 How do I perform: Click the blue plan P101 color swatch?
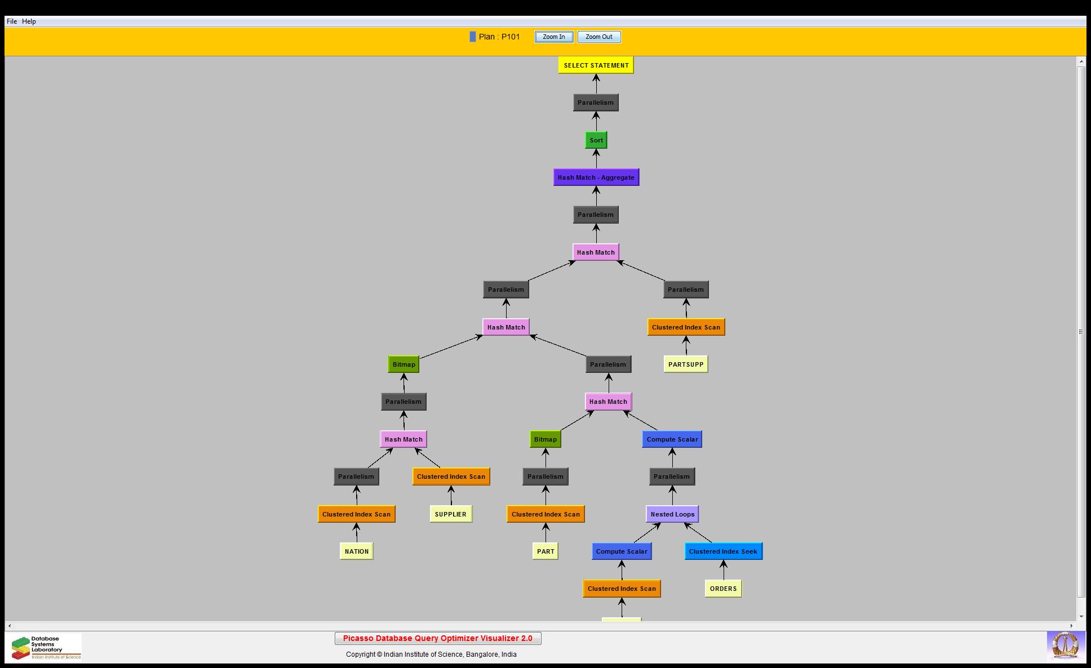(472, 37)
